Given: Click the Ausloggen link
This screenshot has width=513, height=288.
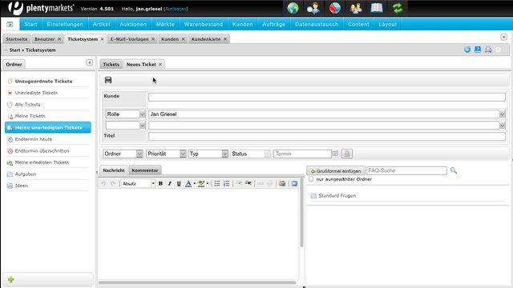Looking at the screenshot, I should [176, 9].
